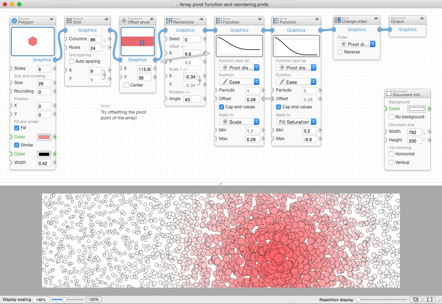The width and height of the screenshot is (442, 304).
Task: Click the fullscreen preview icon in bottom bar
Action: pos(430,300)
